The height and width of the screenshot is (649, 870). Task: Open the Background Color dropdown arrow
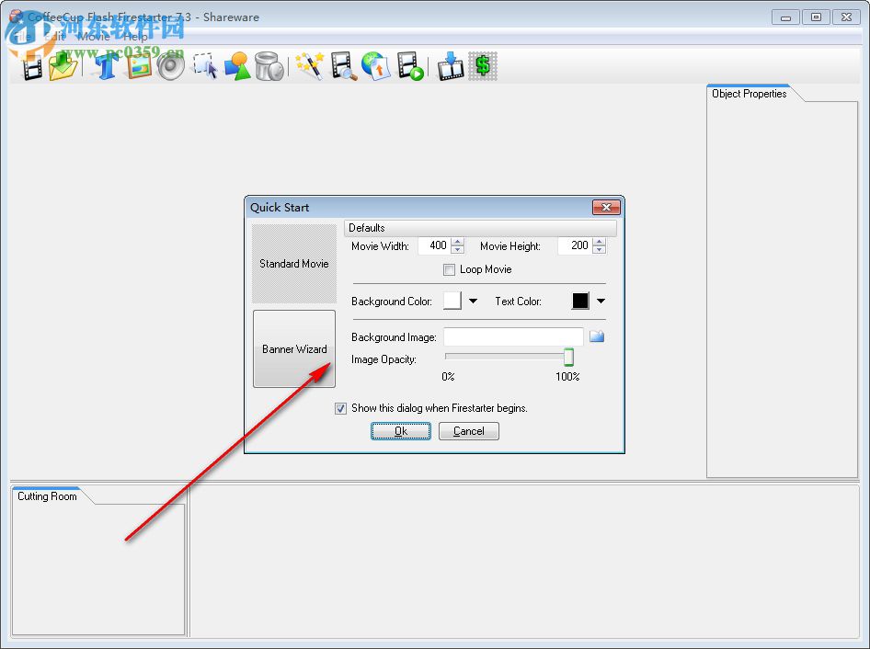[x=474, y=302]
